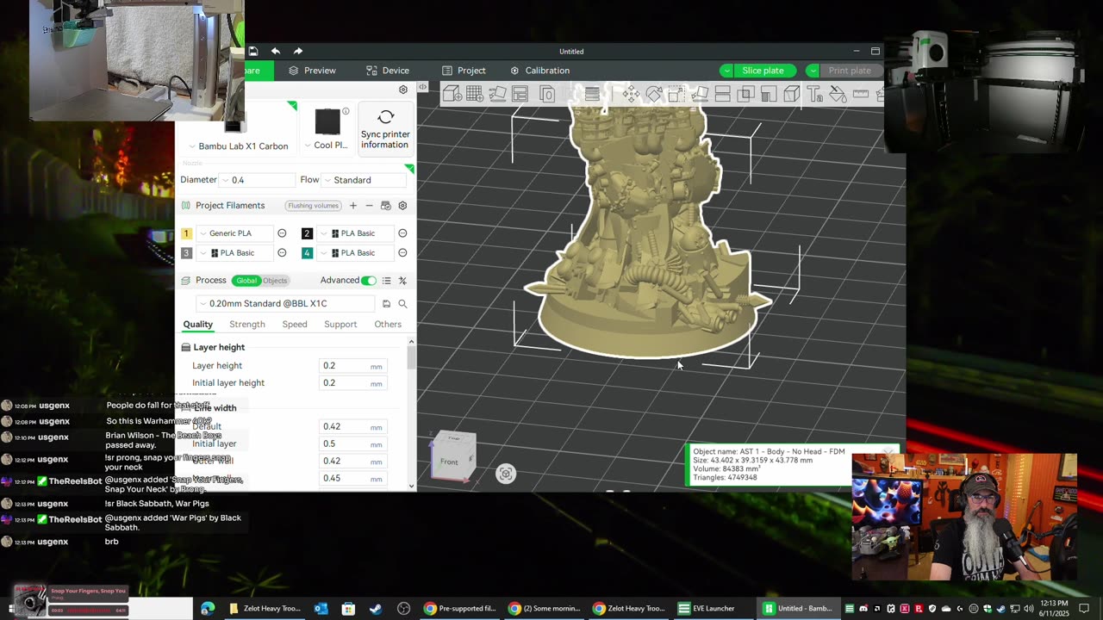
Task: Click the collapse sidebar arrow icon
Action: [422, 87]
